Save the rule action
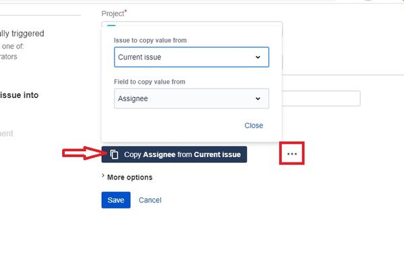 [x=116, y=200]
